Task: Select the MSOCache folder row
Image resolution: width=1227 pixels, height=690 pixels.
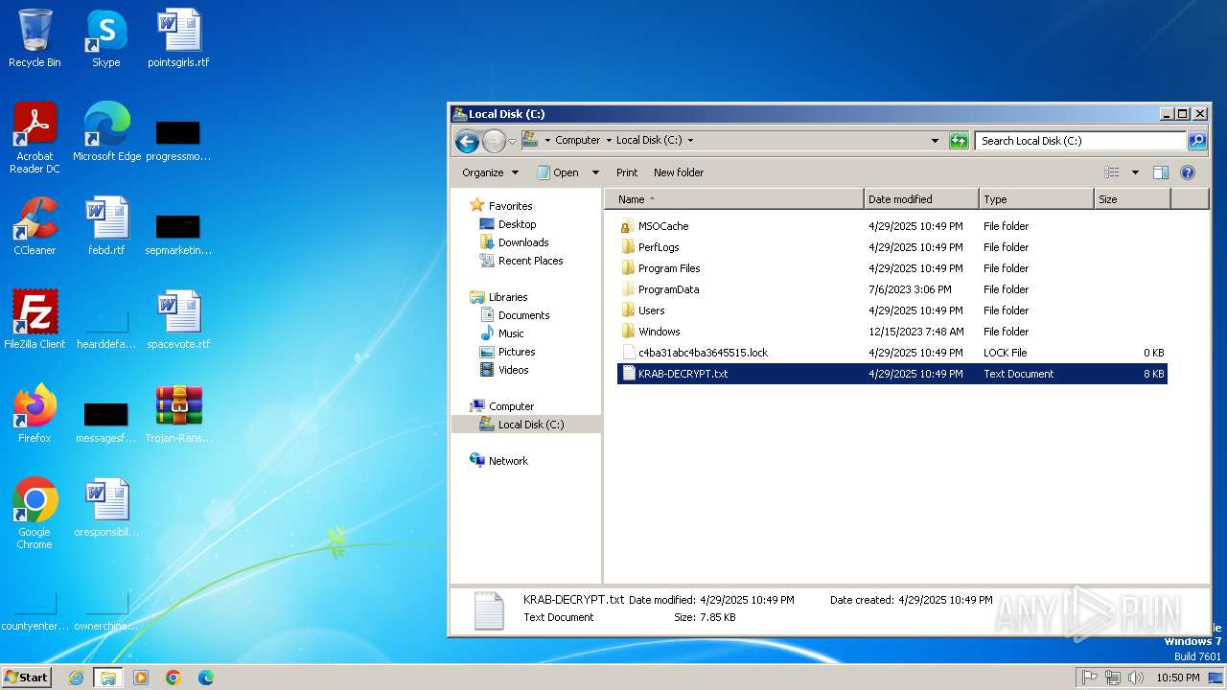Action: pyautogui.click(x=892, y=226)
